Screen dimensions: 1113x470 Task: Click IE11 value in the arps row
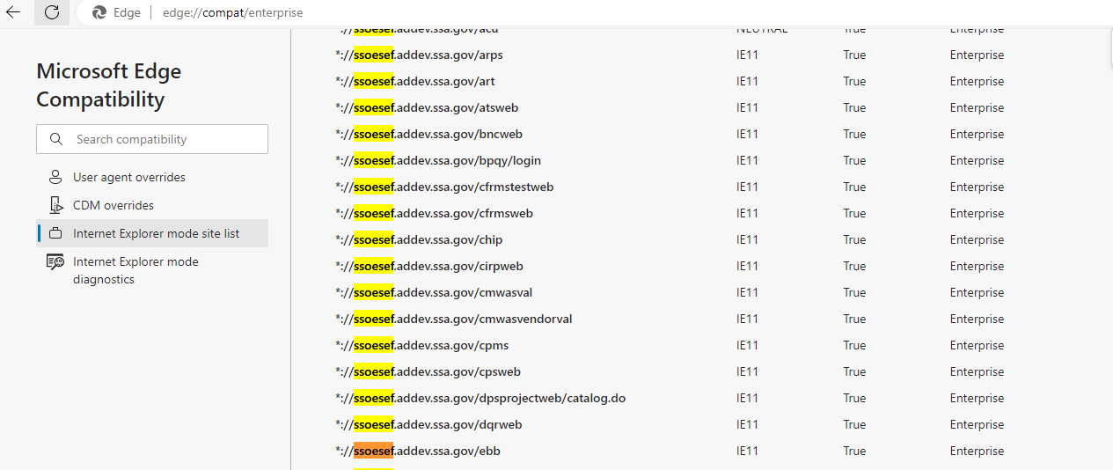point(747,55)
